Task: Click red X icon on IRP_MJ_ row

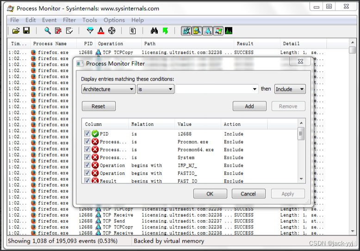Action: tap(95, 165)
